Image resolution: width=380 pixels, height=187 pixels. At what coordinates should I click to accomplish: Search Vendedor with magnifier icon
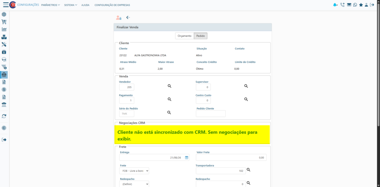[x=170, y=86]
